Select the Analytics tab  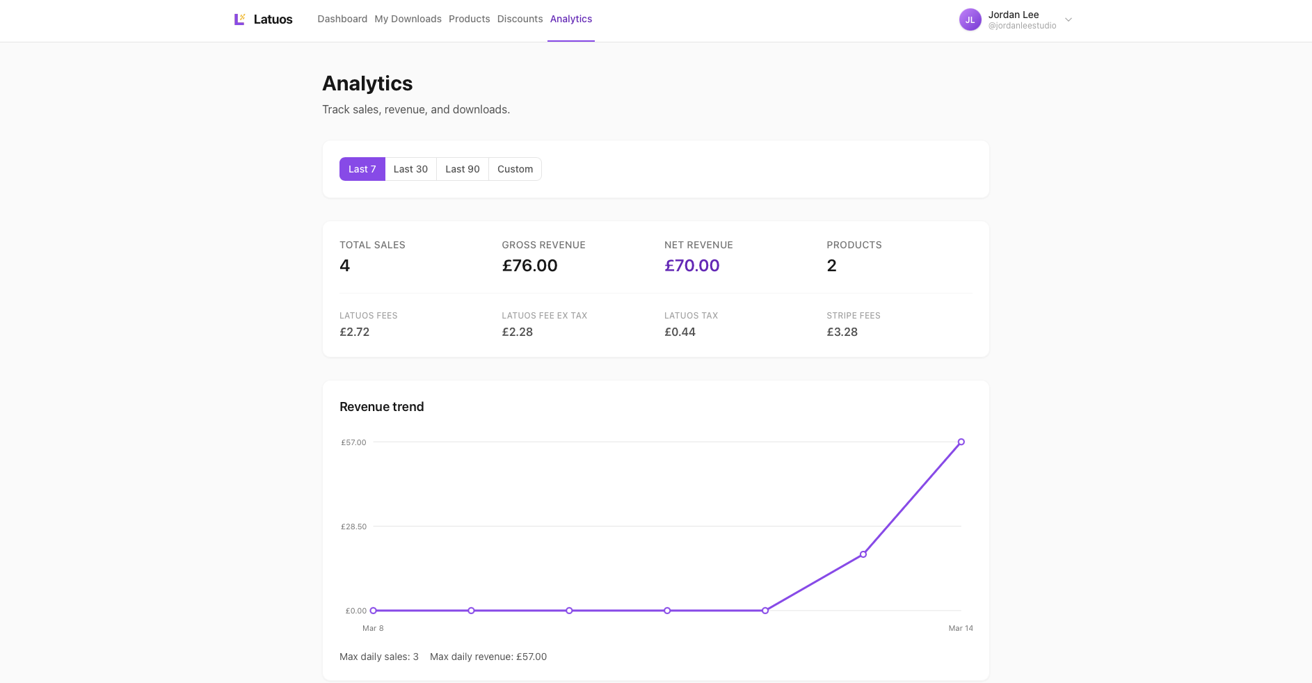coord(571,19)
